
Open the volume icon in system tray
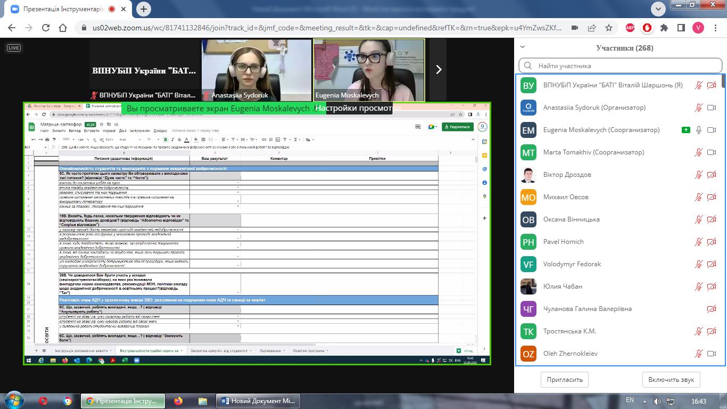pyautogui.click(x=658, y=401)
